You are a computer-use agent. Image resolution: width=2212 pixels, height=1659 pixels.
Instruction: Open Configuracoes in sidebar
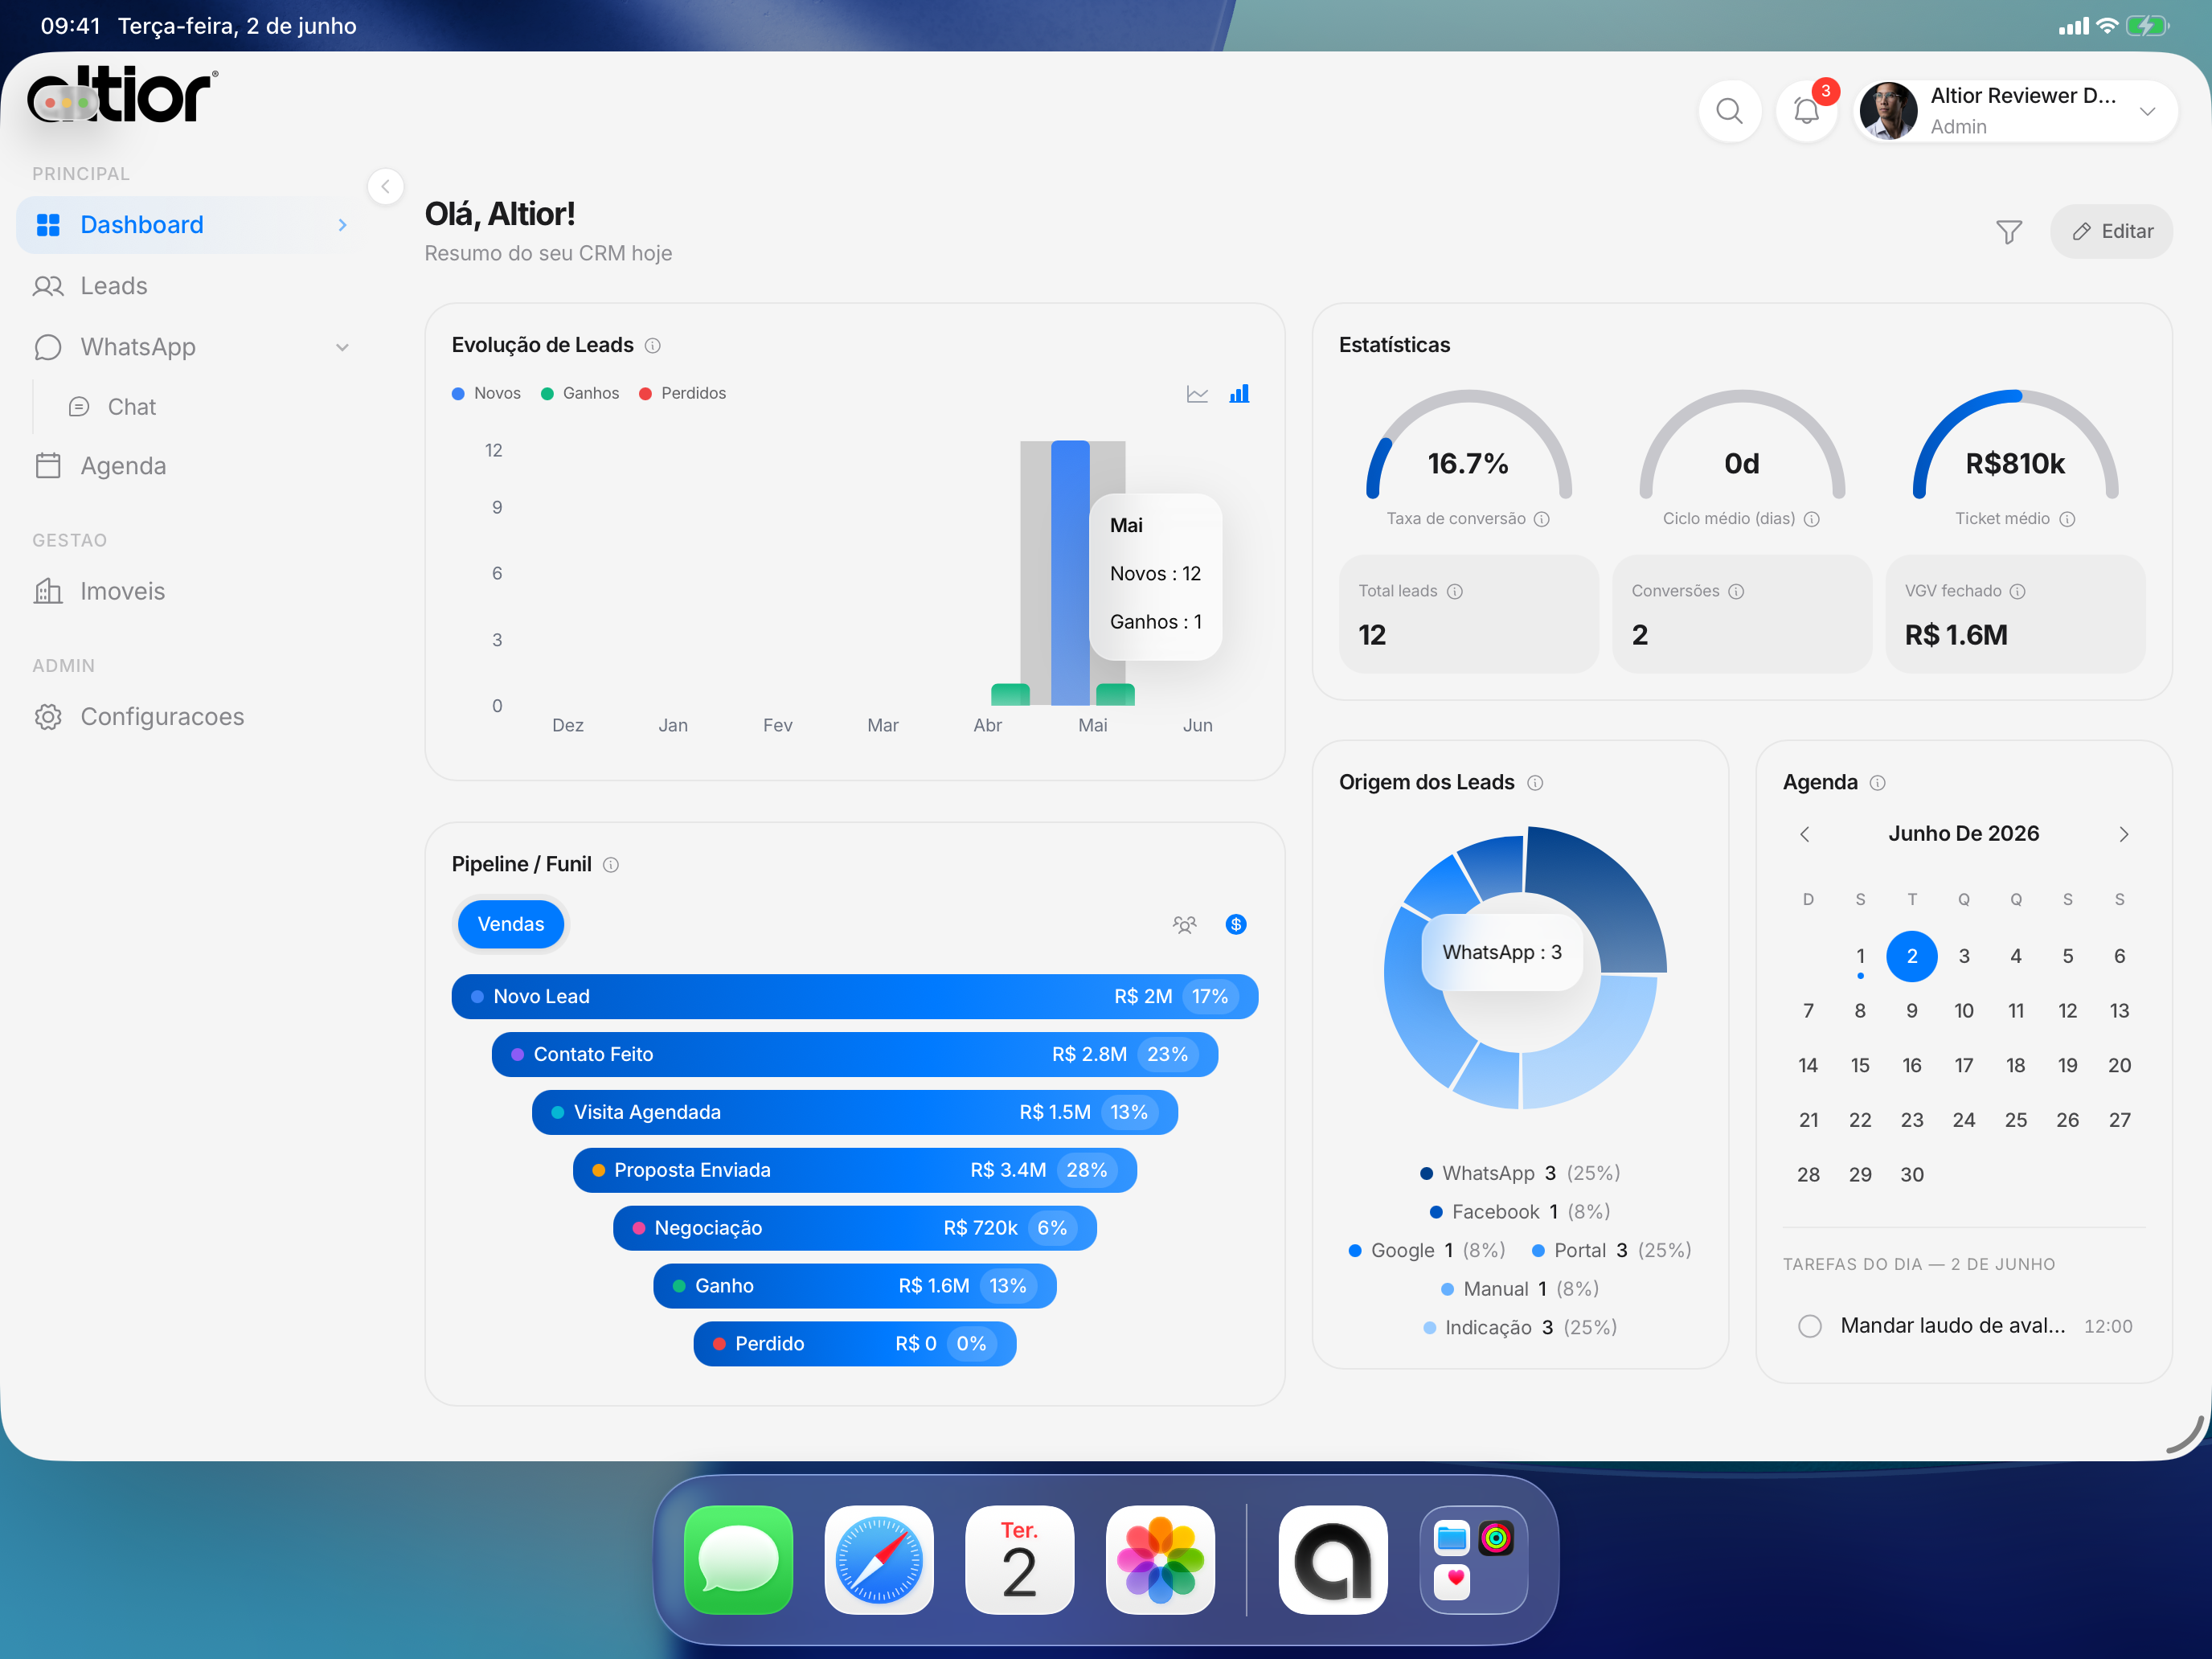click(x=188, y=717)
